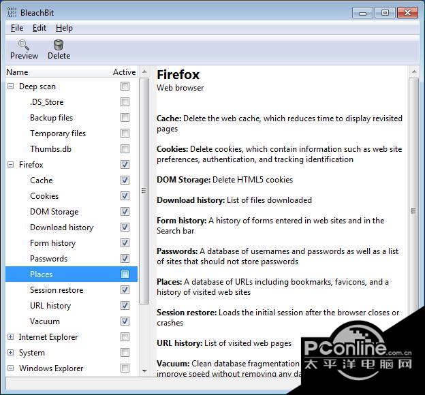Click the description pane scroll-up arrow
Image resolution: width=425 pixels, height=395 pixels.
point(414,72)
